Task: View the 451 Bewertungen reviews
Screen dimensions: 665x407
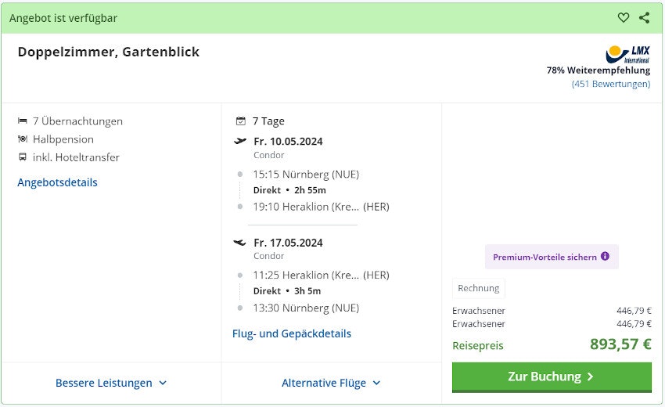Action: coord(610,84)
